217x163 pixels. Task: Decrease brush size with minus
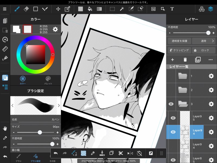click(14, 133)
